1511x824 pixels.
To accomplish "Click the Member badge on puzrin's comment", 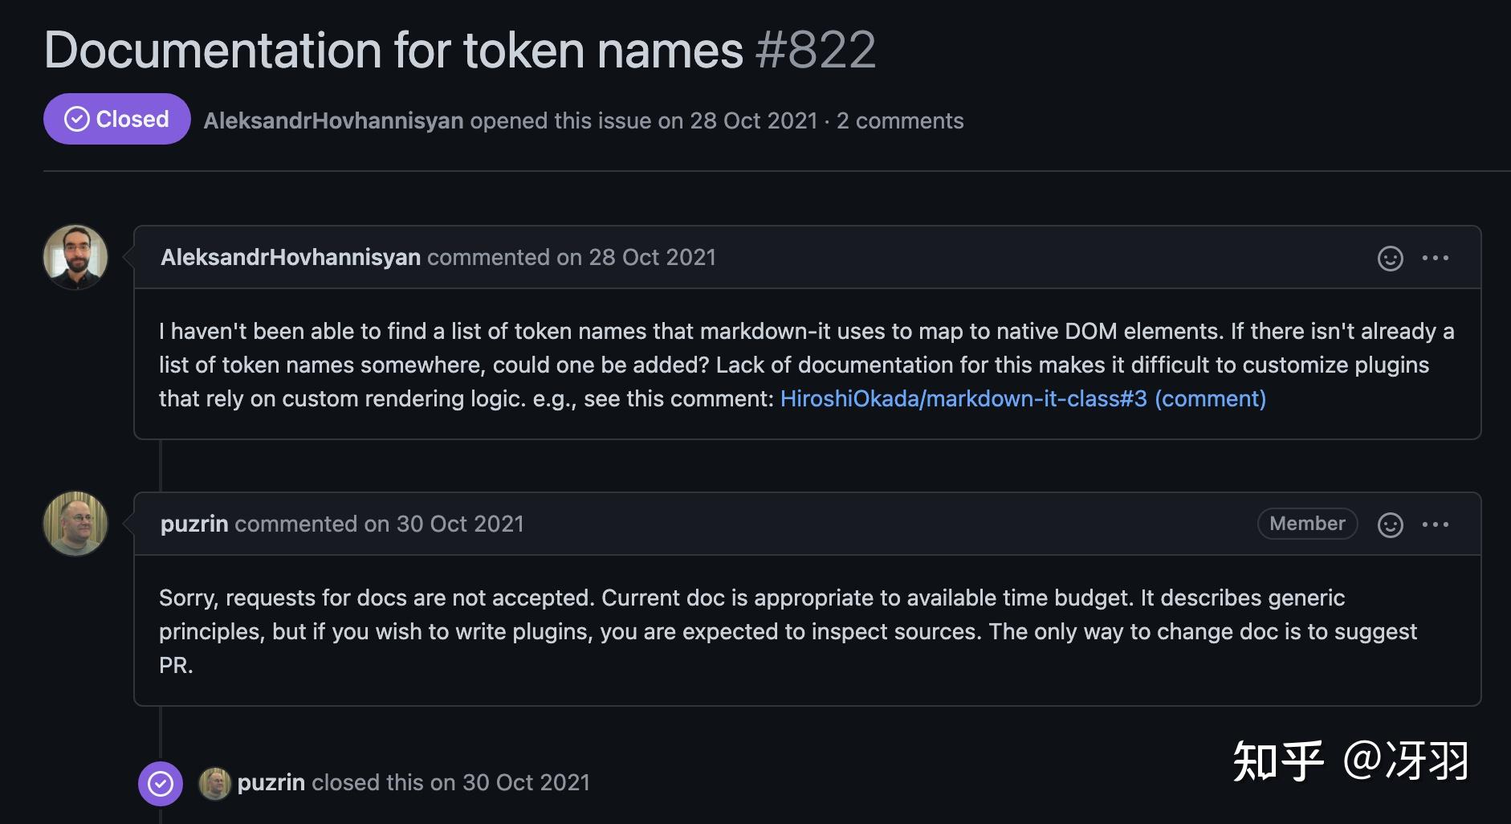I will [x=1306, y=524].
